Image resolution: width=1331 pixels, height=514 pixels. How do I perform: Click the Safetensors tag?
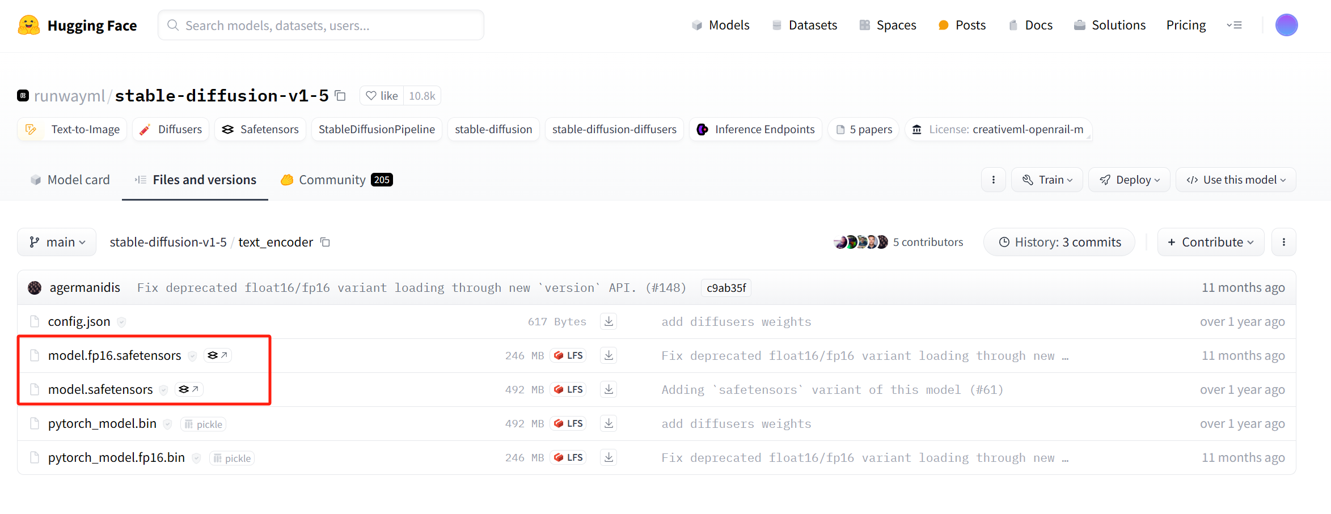coord(260,129)
